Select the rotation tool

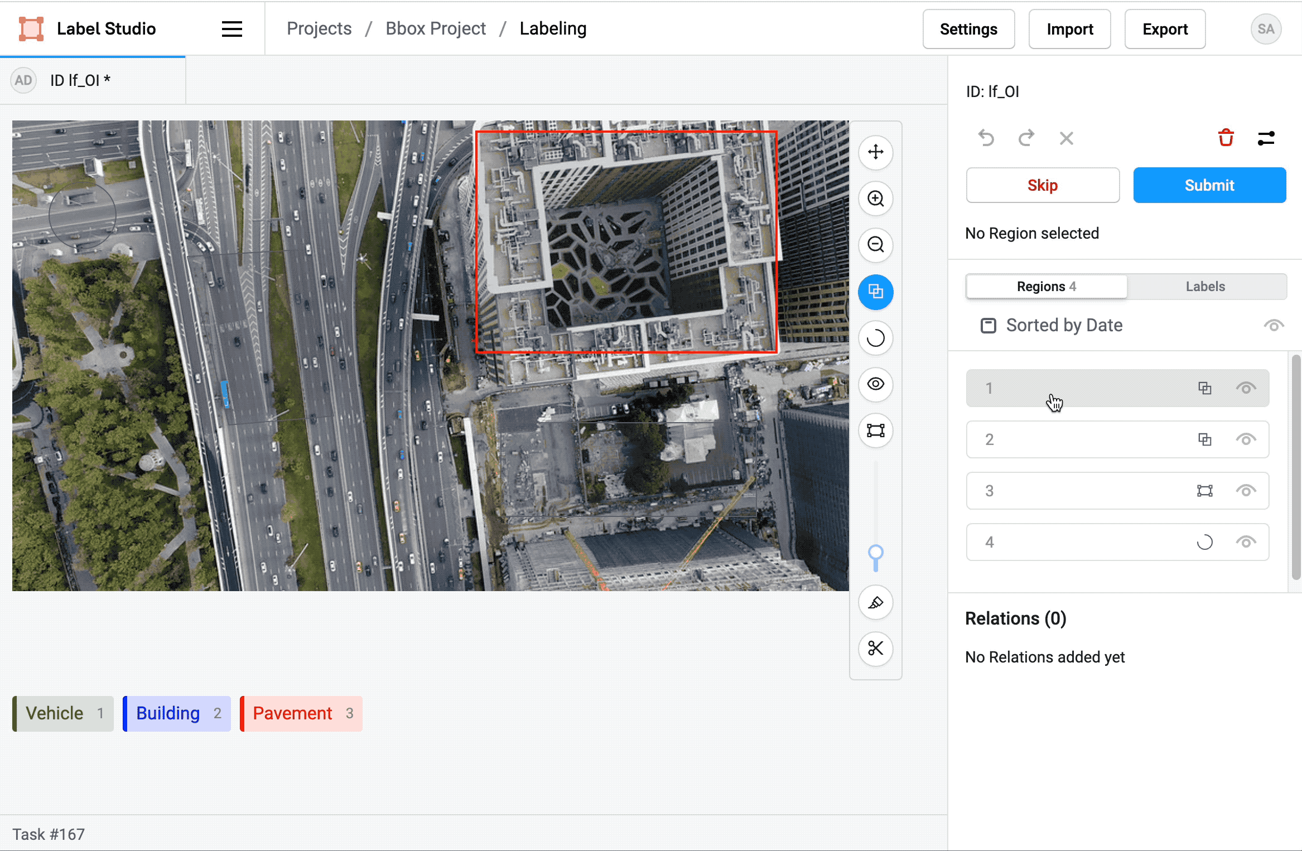click(x=875, y=338)
